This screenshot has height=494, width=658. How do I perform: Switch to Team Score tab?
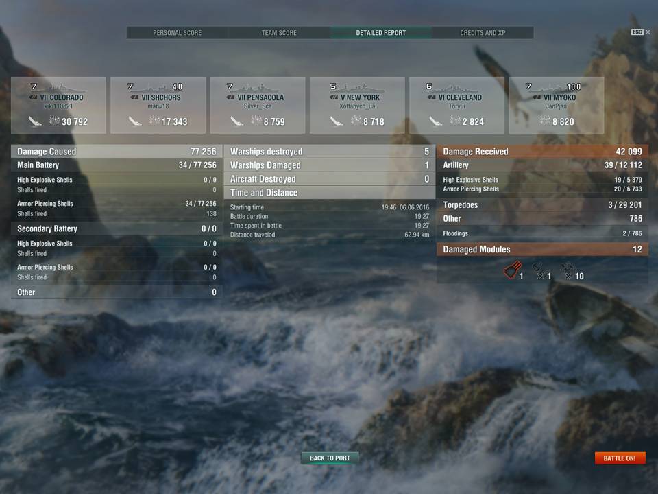click(279, 33)
